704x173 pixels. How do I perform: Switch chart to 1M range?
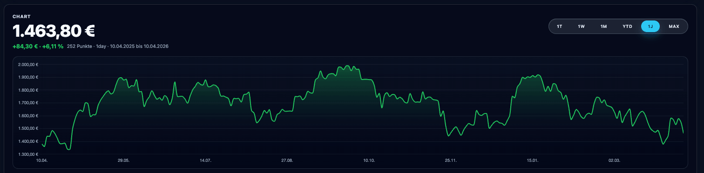click(x=604, y=27)
